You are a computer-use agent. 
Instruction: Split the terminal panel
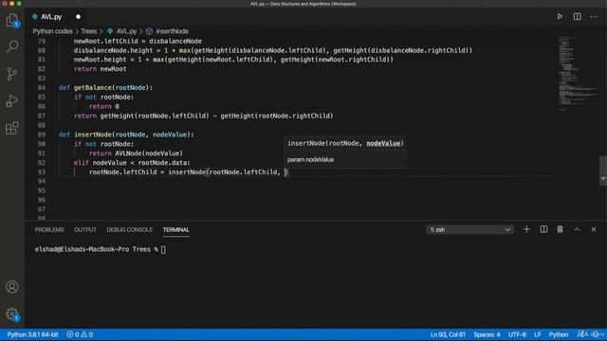[x=543, y=229]
